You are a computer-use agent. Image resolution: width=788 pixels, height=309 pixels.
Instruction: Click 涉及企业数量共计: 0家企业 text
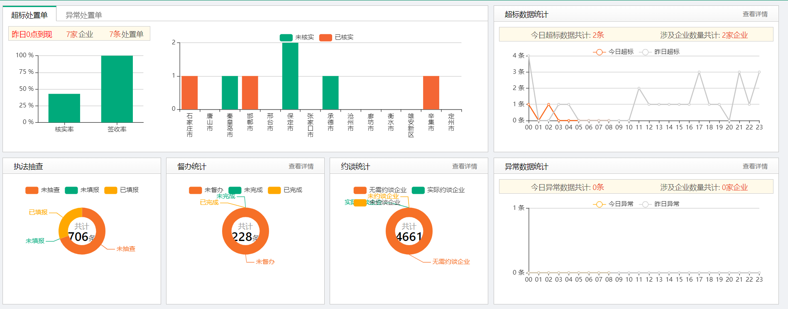[704, 187]
